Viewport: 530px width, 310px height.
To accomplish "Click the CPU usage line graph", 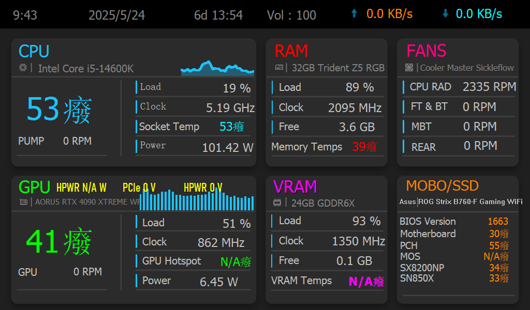I will pos(217,69).
